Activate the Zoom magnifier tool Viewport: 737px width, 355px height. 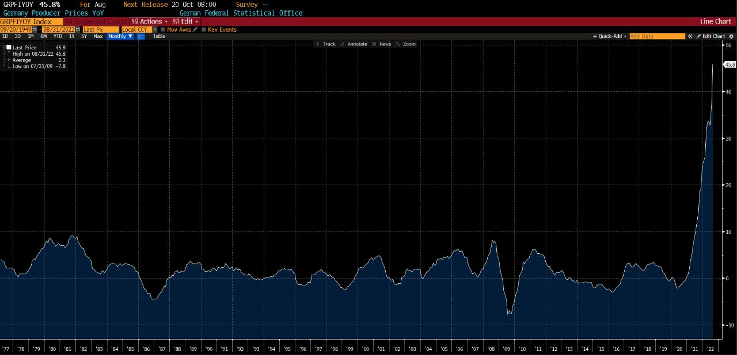[406, 44]
